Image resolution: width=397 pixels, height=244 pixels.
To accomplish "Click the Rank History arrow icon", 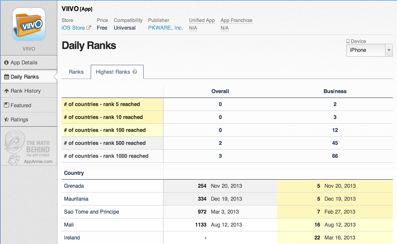I will click(x=6, y=91).
